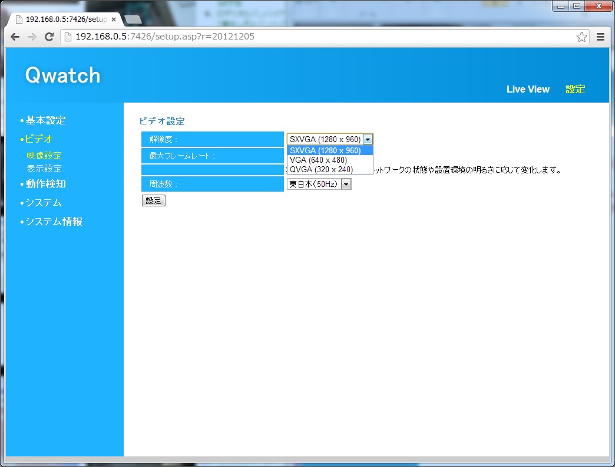Open a new tab next to current tab
This screenshot has width=615, height=467.
coord(133,19)
